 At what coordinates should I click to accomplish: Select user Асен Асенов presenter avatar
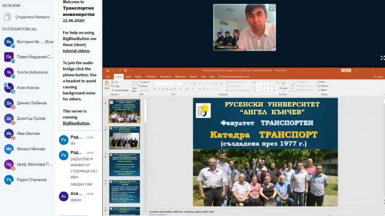coord(9,87)
